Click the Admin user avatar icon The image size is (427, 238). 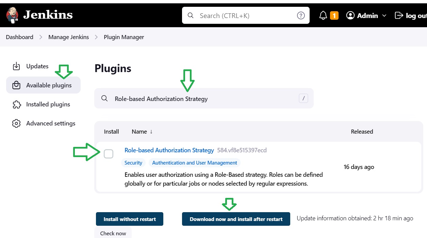pyautogui.click(x=350, y=16)
